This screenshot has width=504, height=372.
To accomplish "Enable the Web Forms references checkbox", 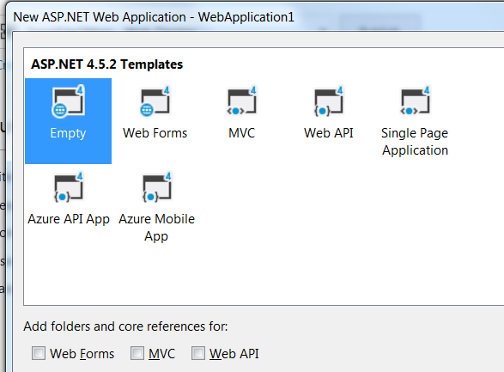I will click(x=39, y=353).
